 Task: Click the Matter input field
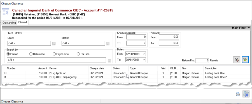pos(83,43)
